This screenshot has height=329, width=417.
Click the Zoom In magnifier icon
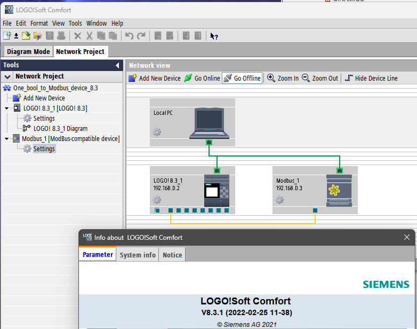[x=271, y=78]
